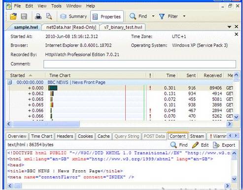
Task: Click the warning (!) column header
Action: [150, 75]
